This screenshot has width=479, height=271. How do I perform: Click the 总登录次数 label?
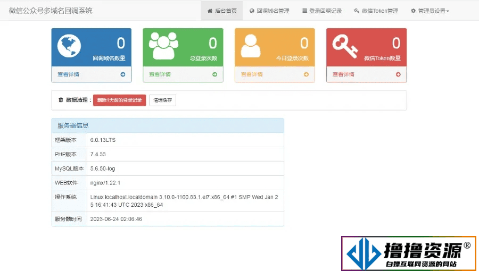(203, 58)
